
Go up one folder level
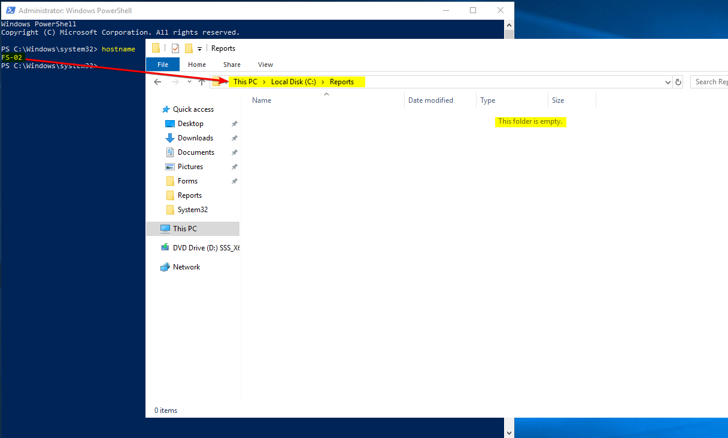[x=202, y=82]
